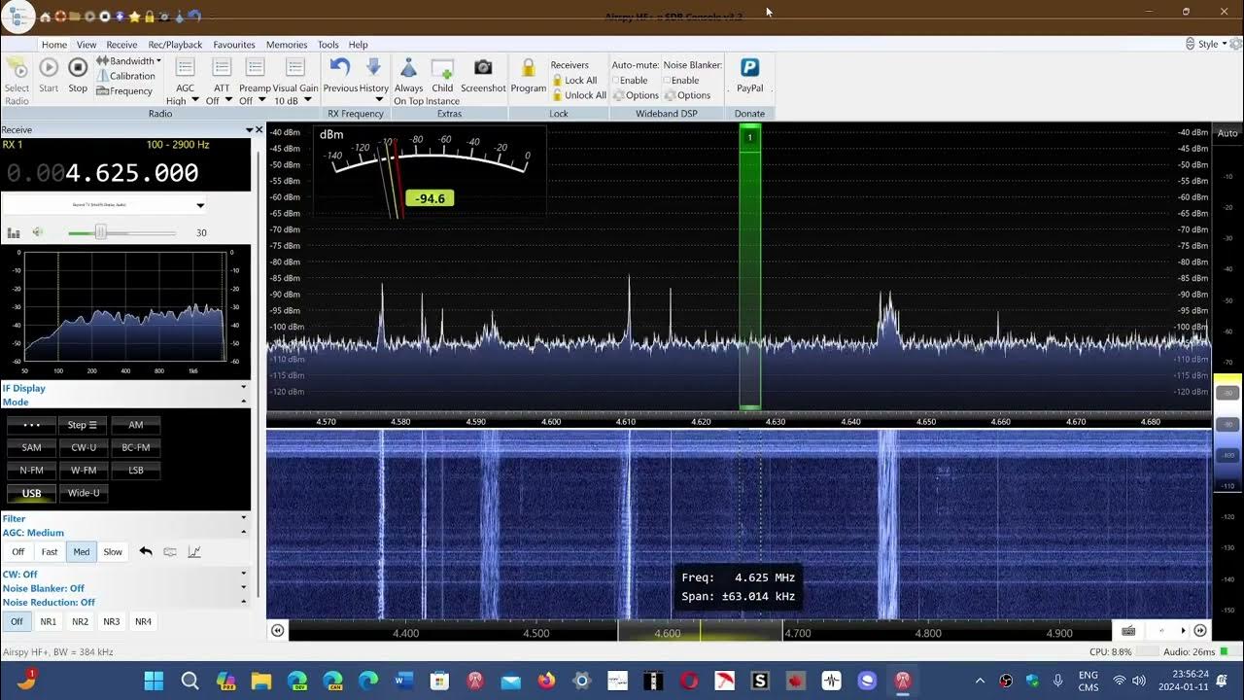
Task: Select NR4 noise reduction
Action: point(143,621)
